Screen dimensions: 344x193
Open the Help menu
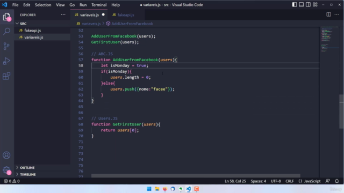(116, 5)
